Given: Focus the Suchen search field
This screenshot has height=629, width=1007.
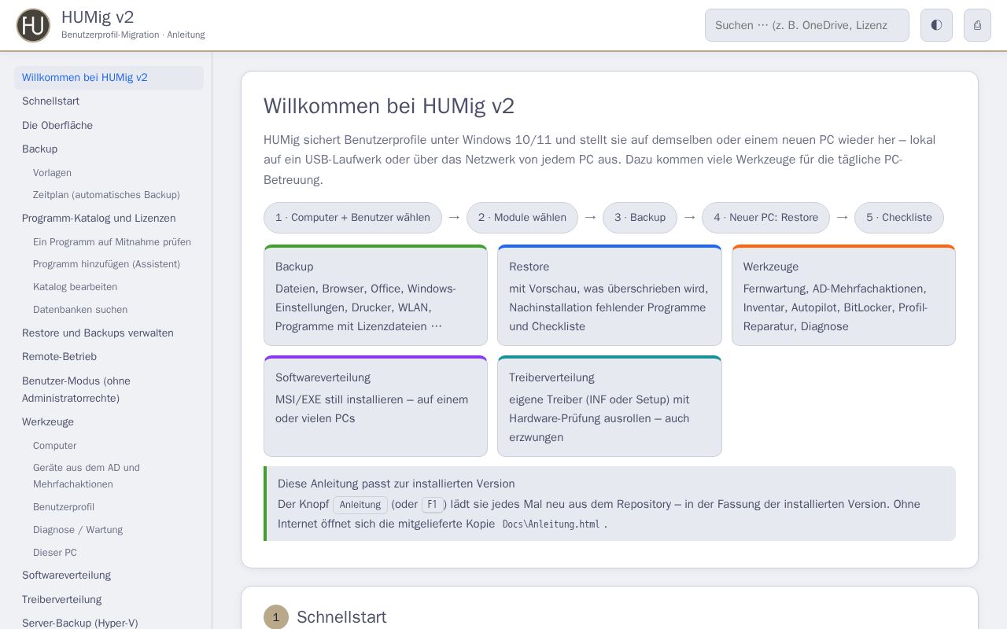Looking at the screenshot, I should pos(807,25).
